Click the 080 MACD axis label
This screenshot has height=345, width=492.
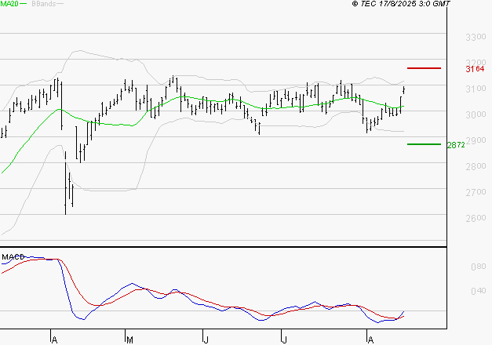479,267
